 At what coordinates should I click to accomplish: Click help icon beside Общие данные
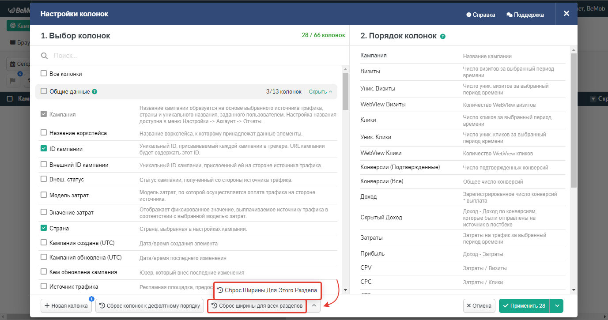pyautogui.click(x=94, y=92)
